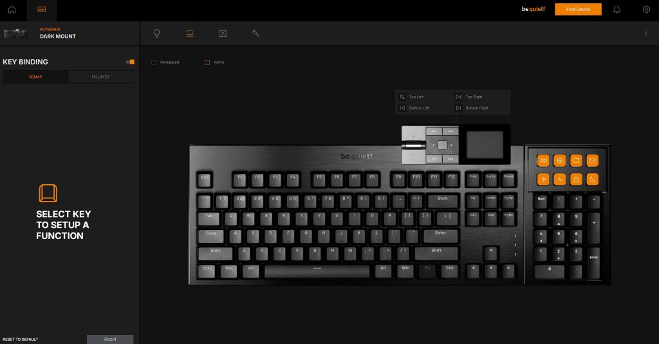The image size is (659, 344).
Task: Select the orange pulse monitor macro key
Action: [560, 180]
